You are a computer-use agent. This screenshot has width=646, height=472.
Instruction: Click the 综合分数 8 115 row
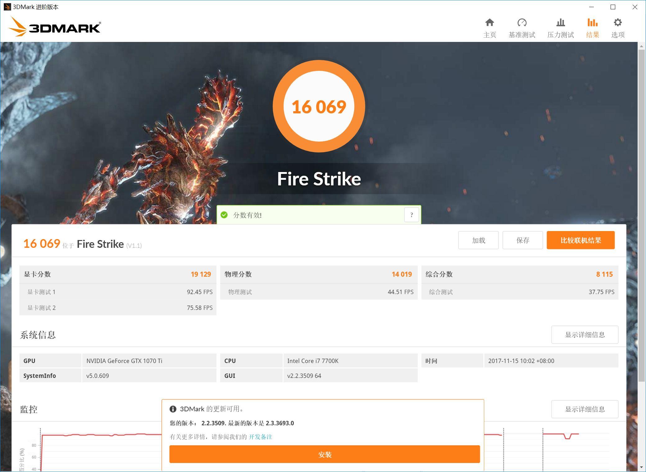pyautogui.click(x=520, y=274)
